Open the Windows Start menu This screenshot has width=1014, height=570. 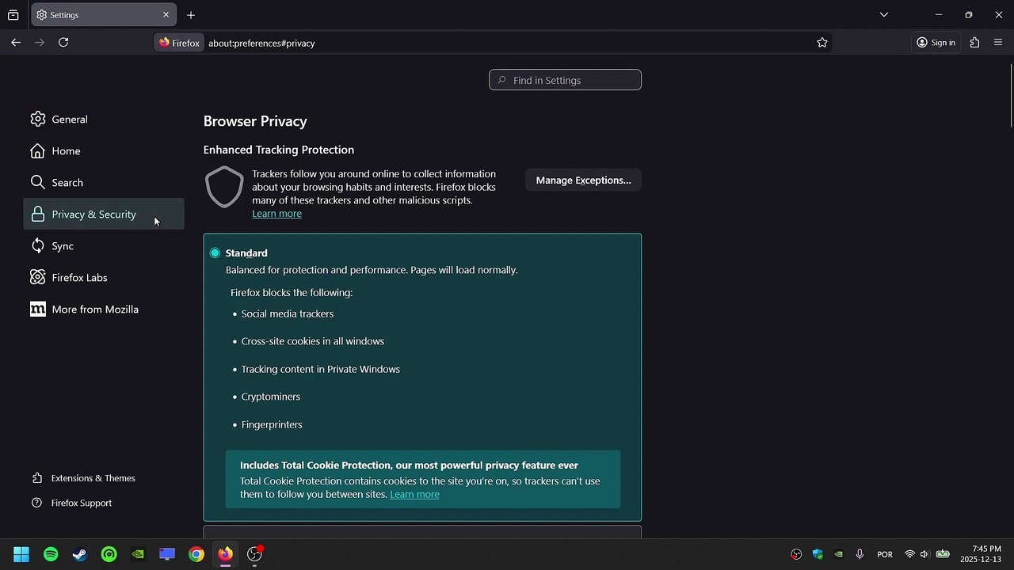pos(21,554)
